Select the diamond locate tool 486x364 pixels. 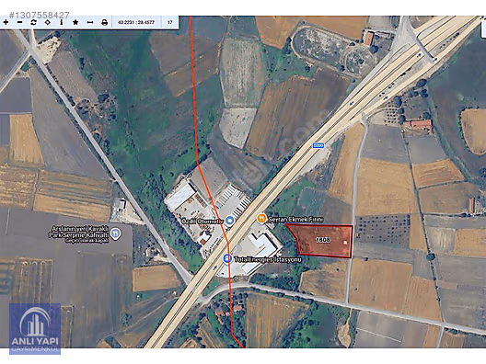coord(48,22)
